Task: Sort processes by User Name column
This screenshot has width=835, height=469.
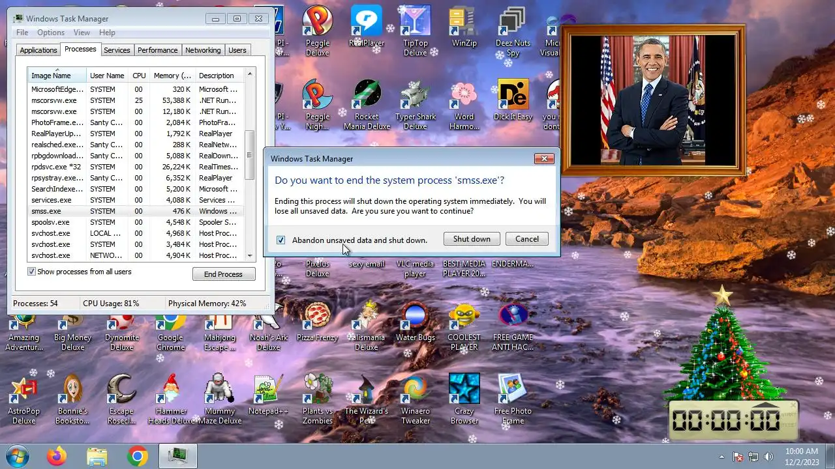Action: [x=107, y=76]
